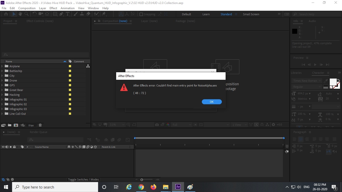The width and height of the screenshot is (342, 192).
Task: Click OK in the error dialog
Action: [212, 102]
